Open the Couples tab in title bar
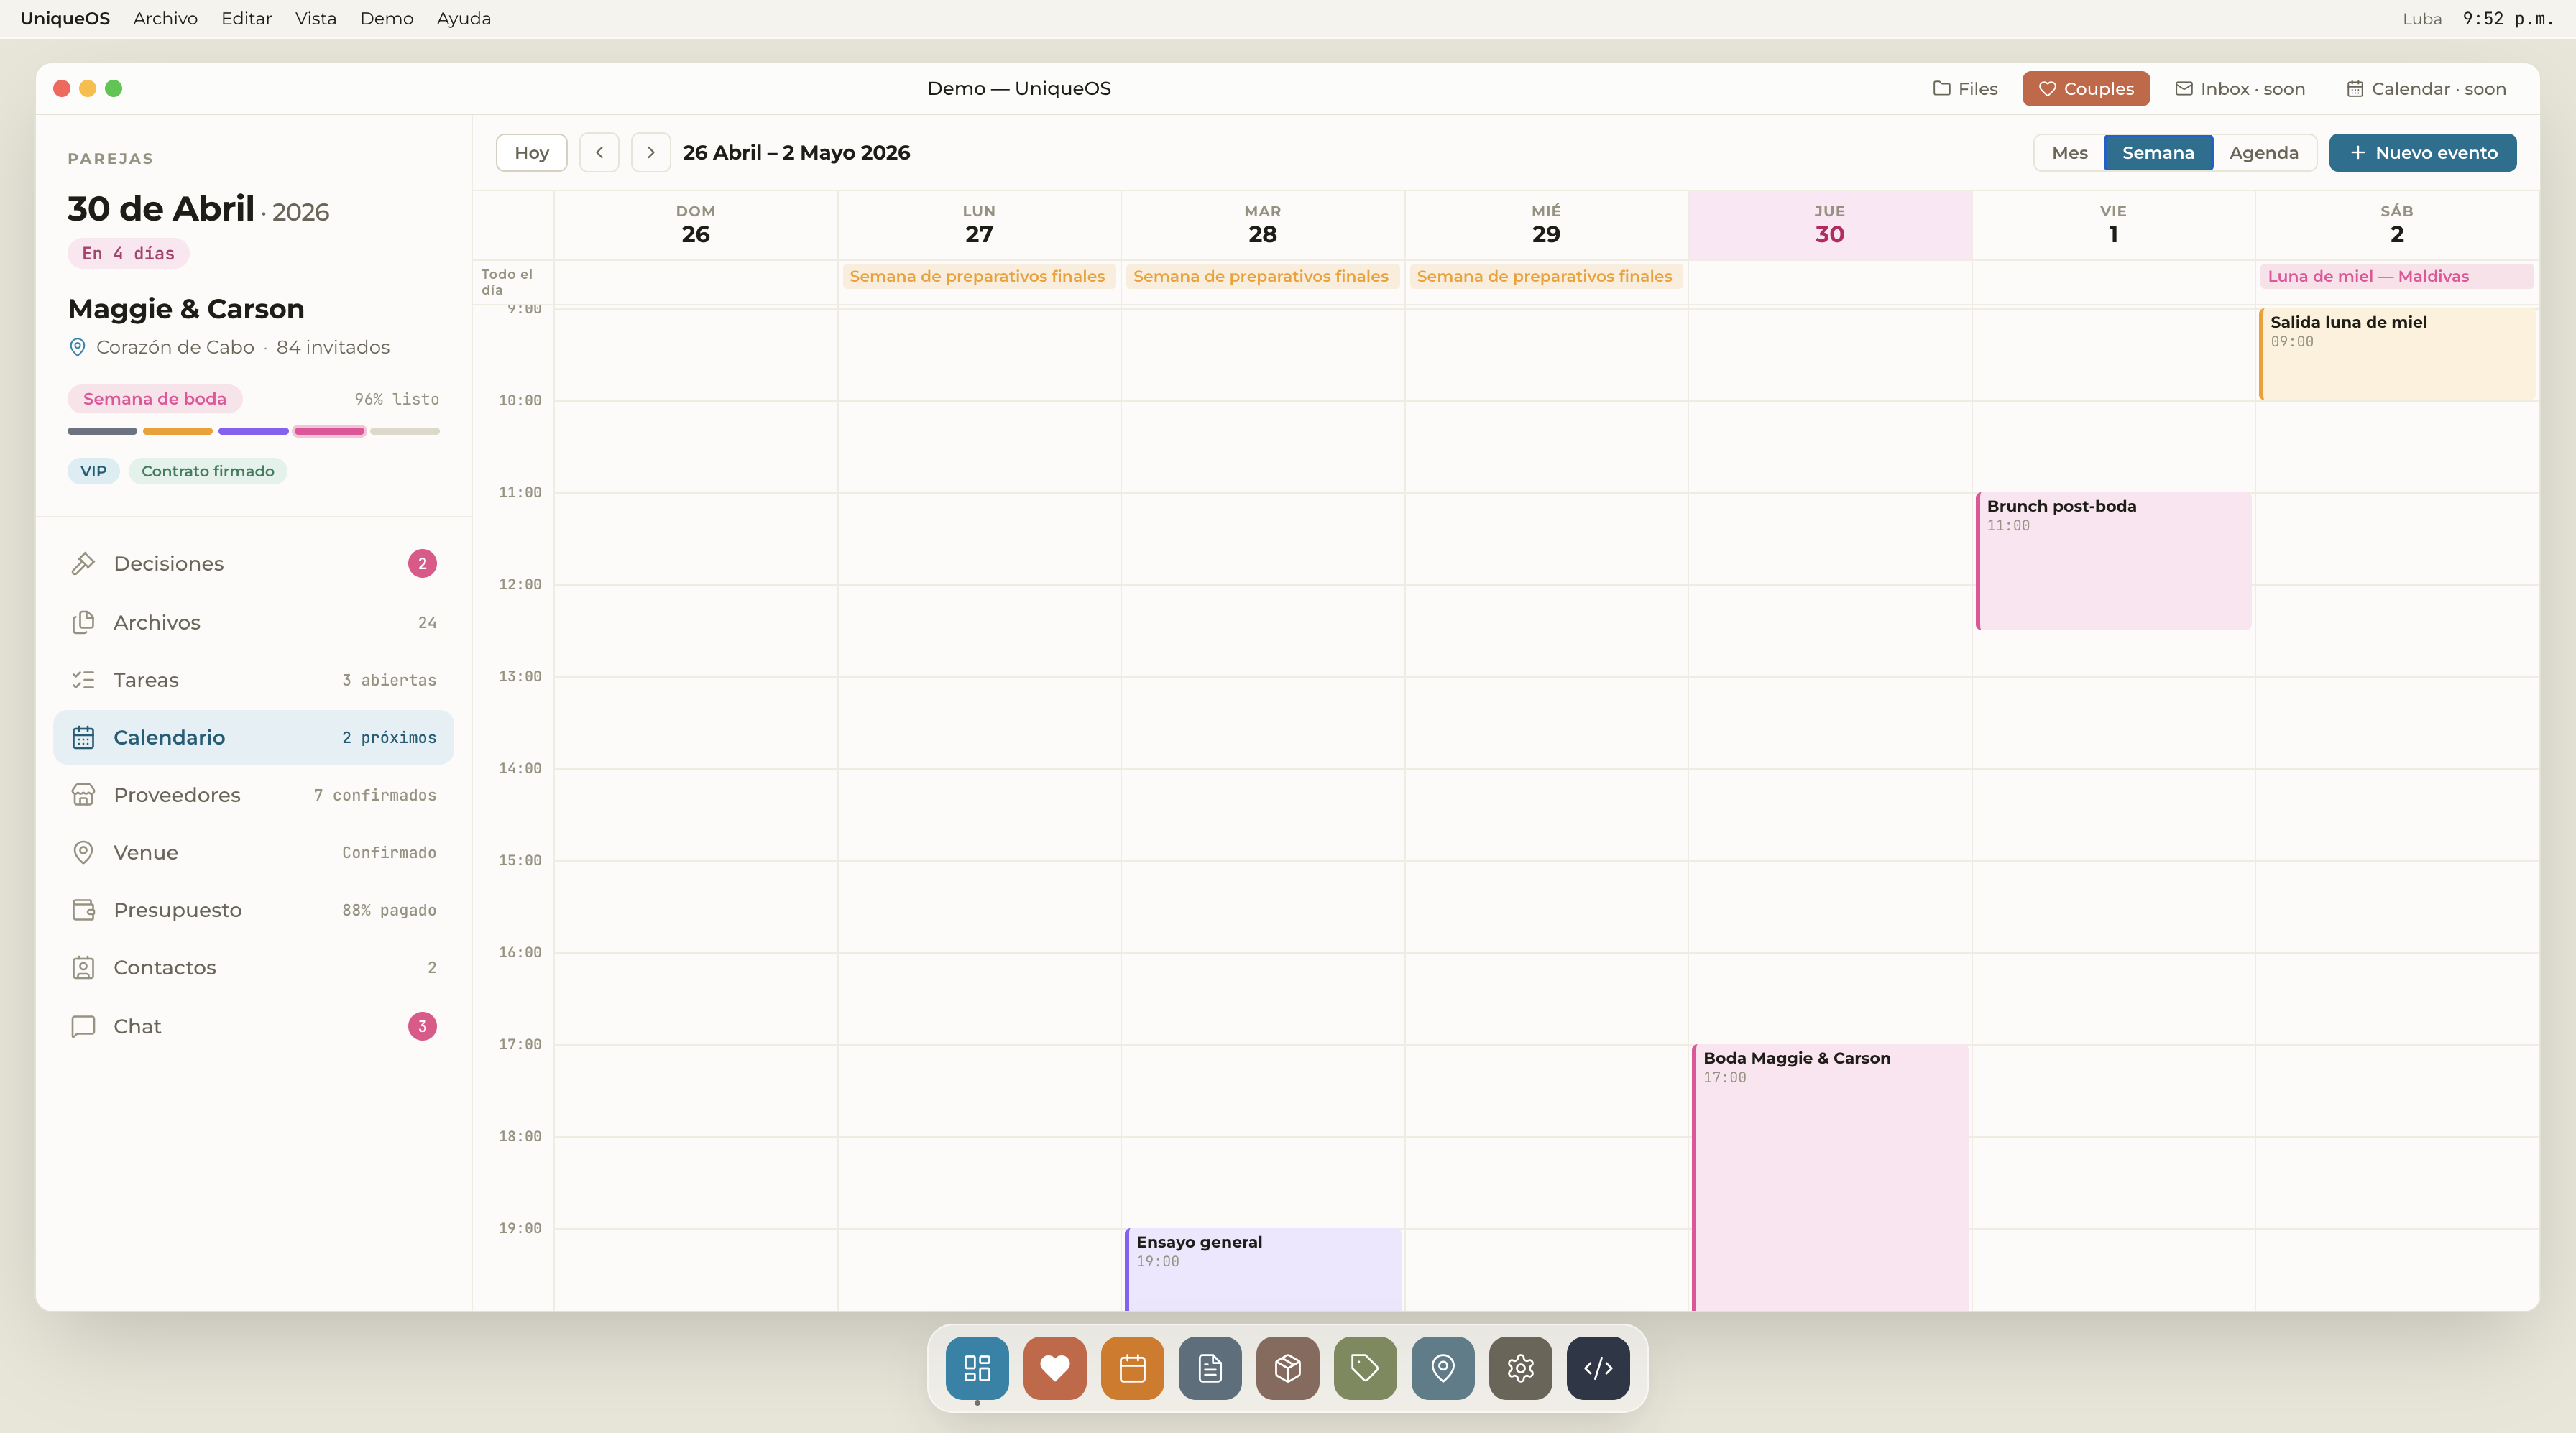2576x1433 pixels. [x=2086, y=88]
